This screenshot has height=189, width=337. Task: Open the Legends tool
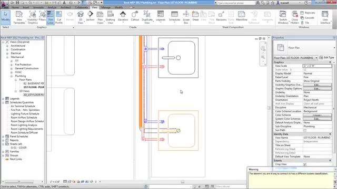(x=161, y=17)
